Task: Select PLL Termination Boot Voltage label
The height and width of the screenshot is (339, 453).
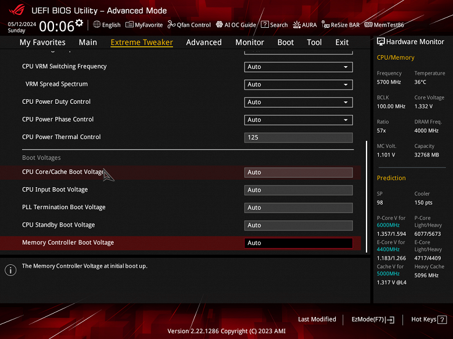Action: 63,207
